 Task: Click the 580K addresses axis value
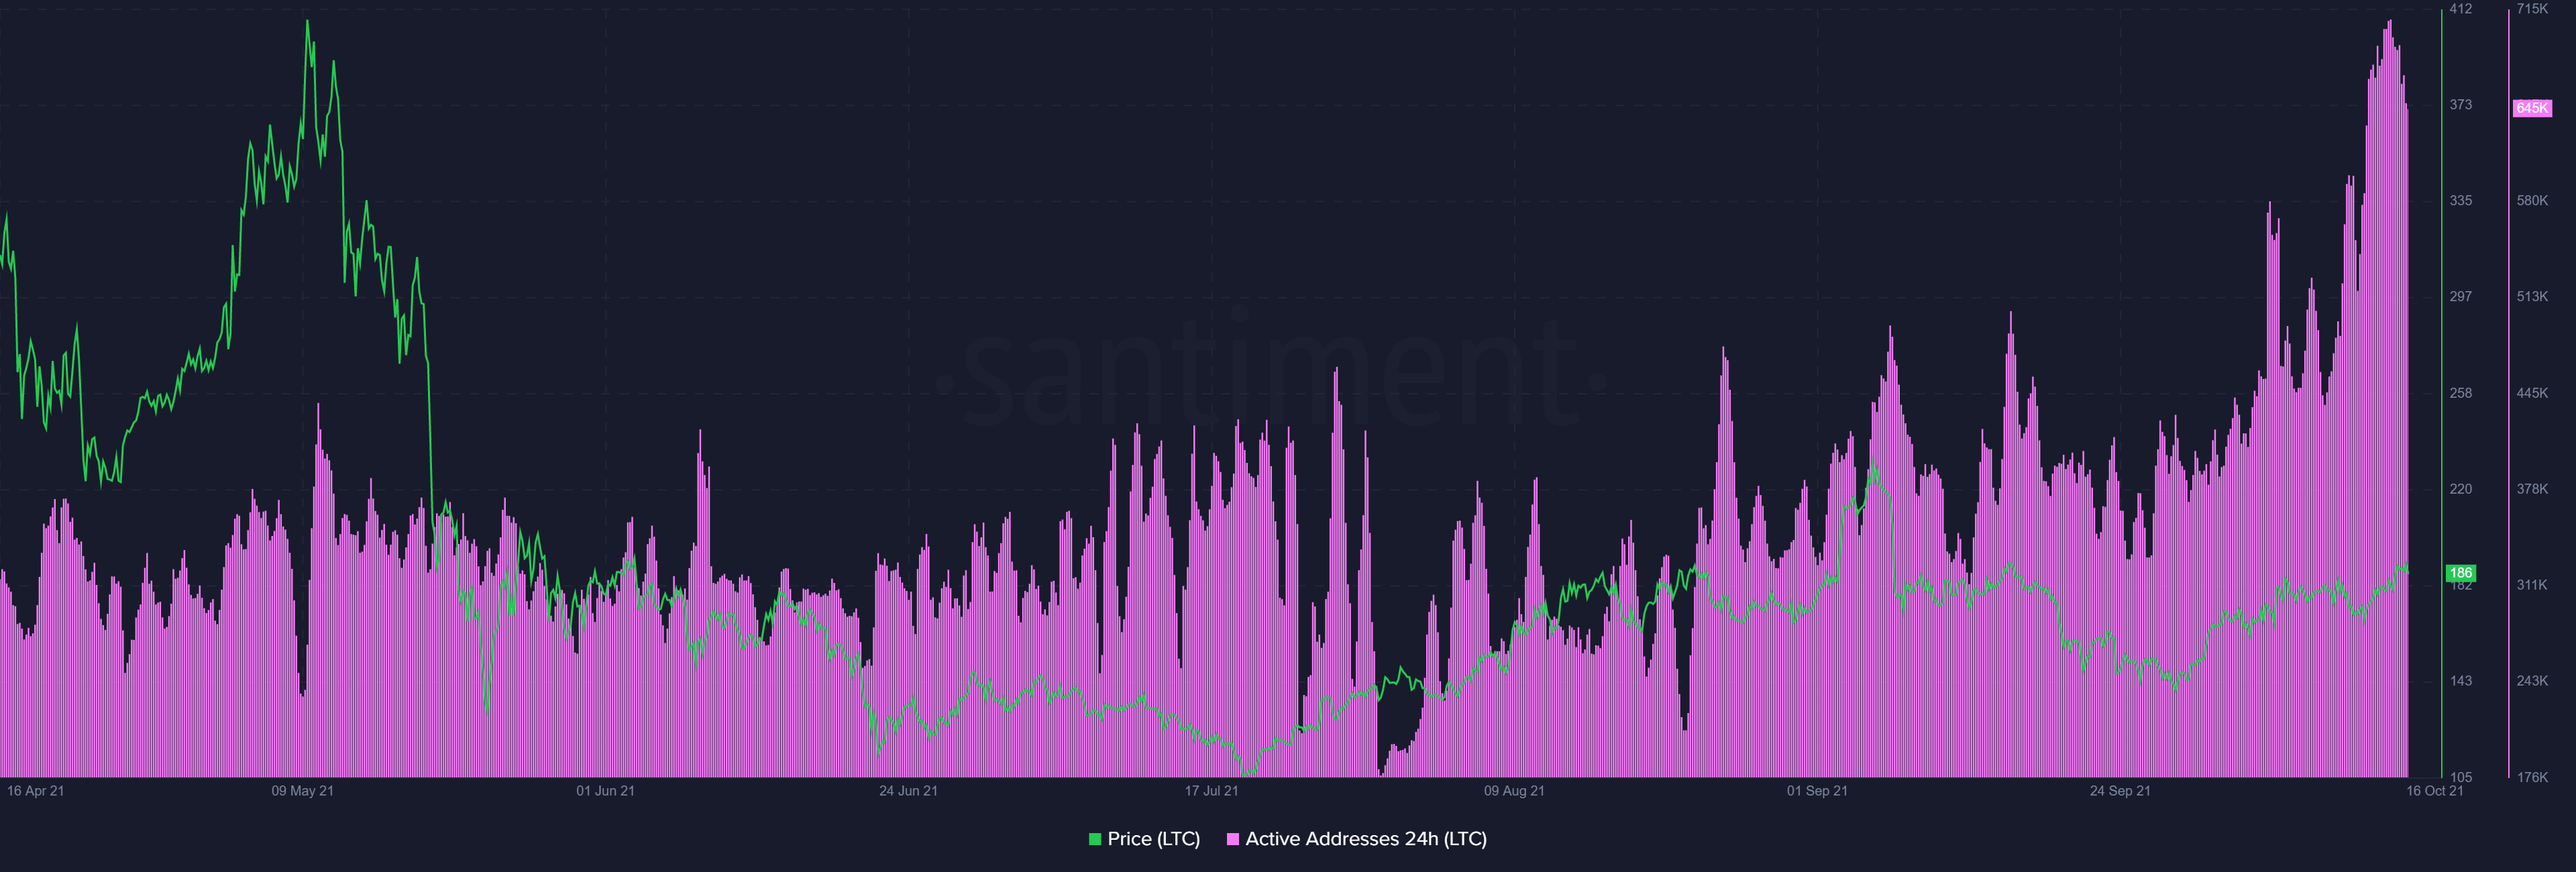point(2532,201)
